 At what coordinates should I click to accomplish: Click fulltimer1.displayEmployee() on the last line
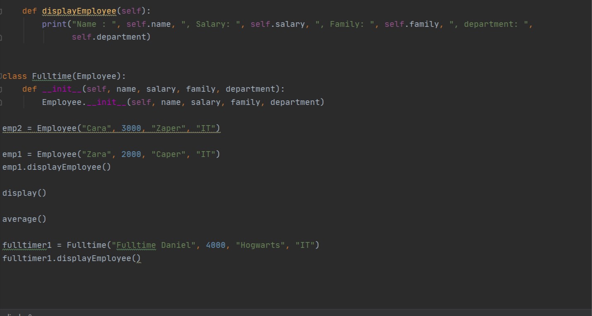(71, 258)
